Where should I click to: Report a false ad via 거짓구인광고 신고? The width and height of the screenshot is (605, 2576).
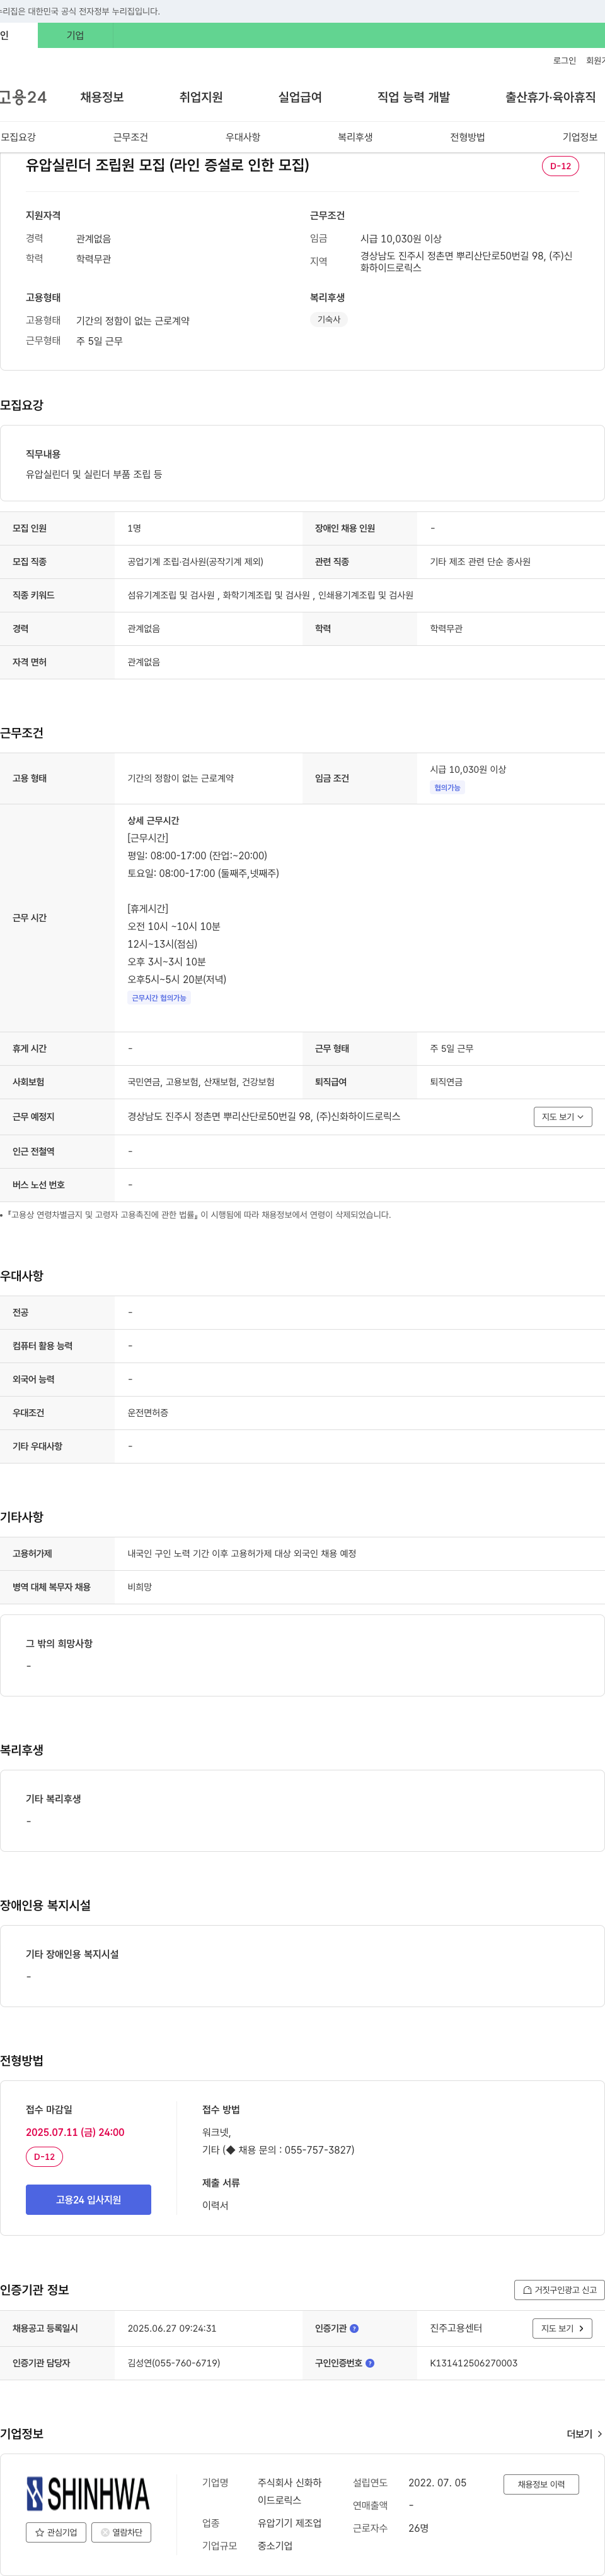(559, 2289)
